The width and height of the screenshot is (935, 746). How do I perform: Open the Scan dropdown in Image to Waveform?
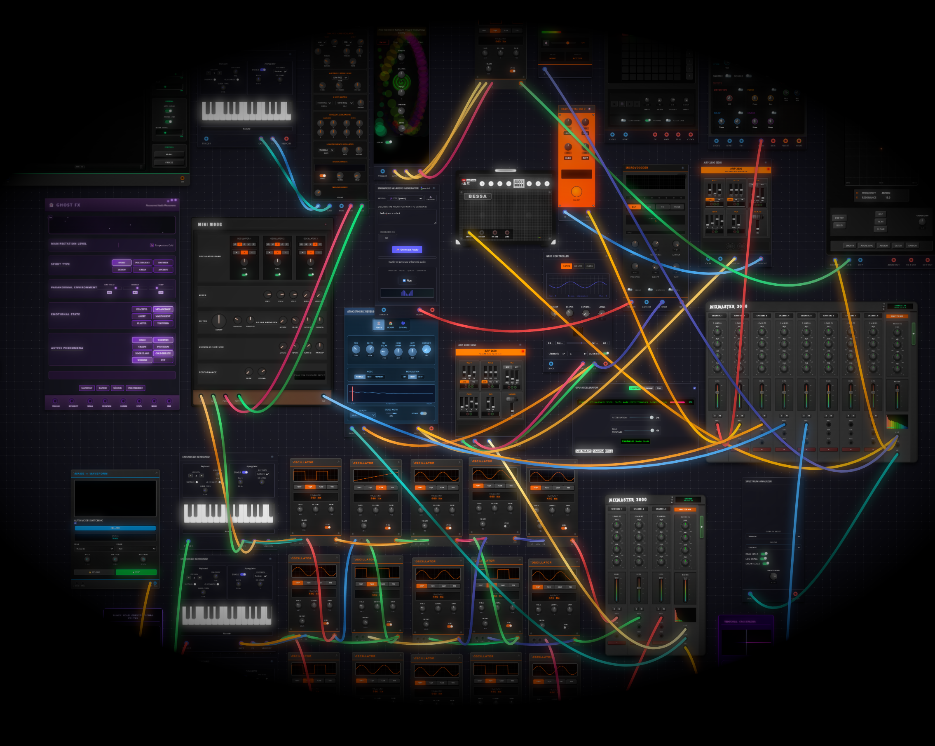point(94,548)
